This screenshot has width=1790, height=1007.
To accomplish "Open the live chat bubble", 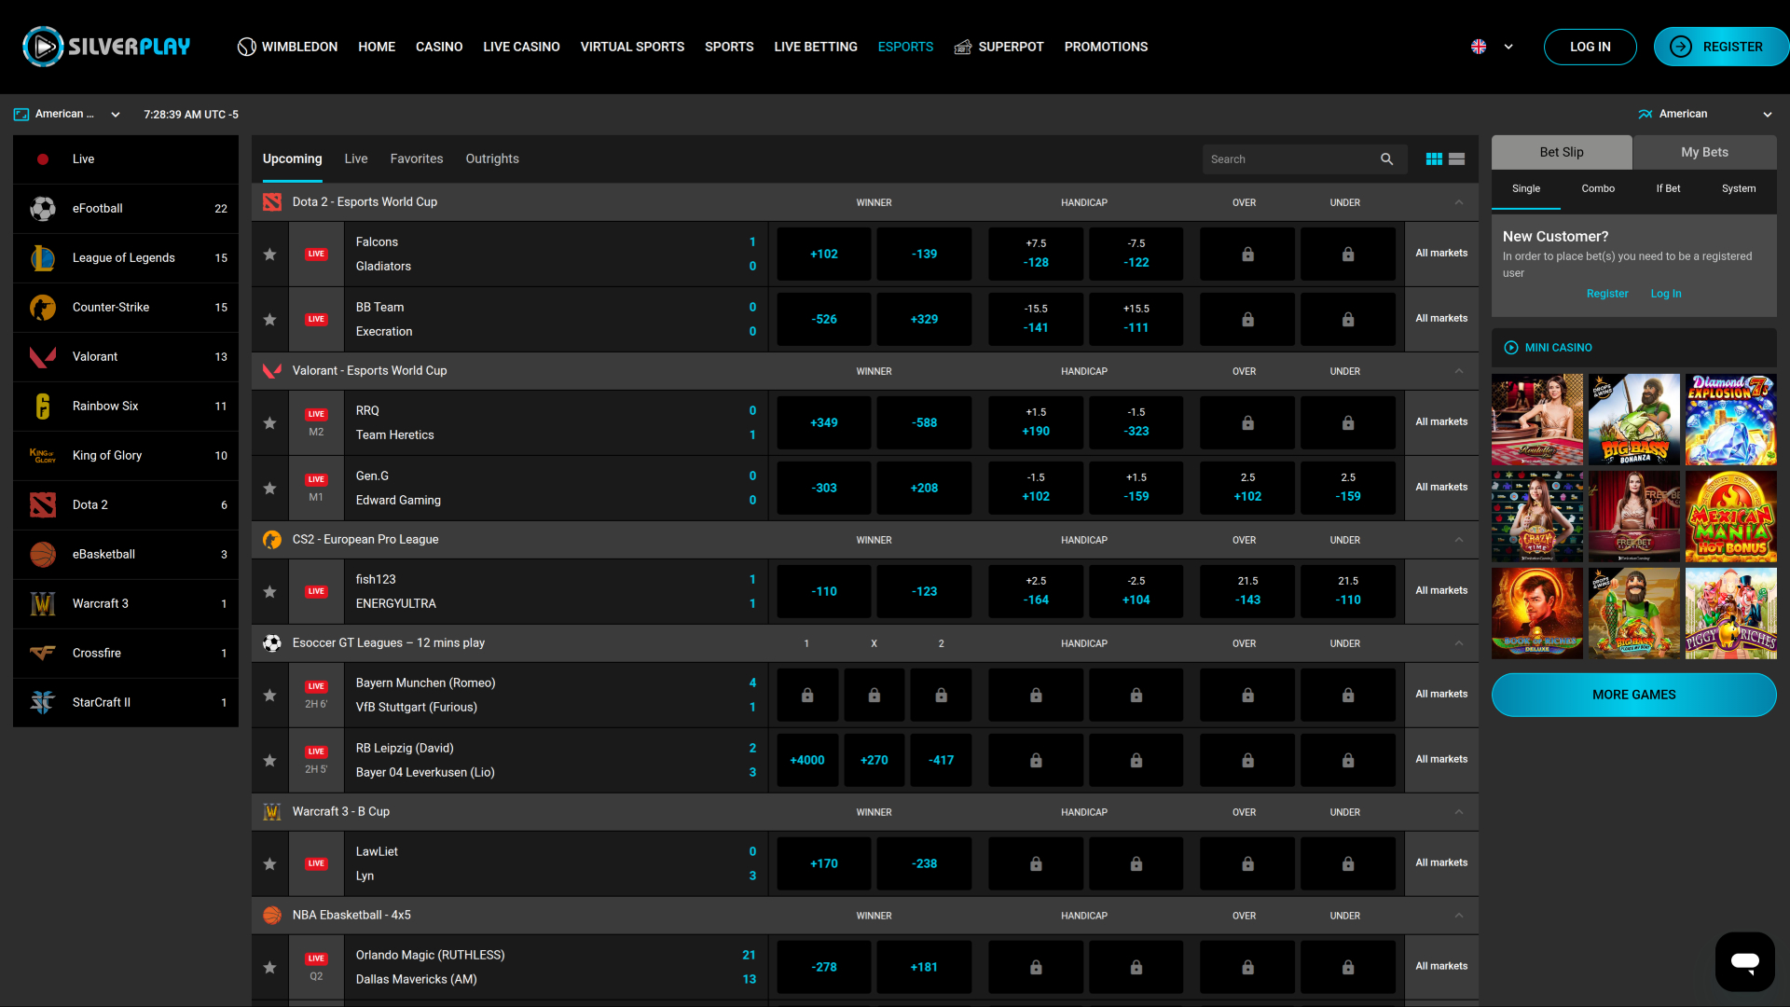I will point(1744,961).
